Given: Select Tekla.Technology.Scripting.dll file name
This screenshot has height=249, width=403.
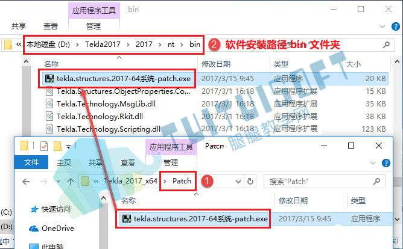Looking at the screenshot, I should pos(109,129).
